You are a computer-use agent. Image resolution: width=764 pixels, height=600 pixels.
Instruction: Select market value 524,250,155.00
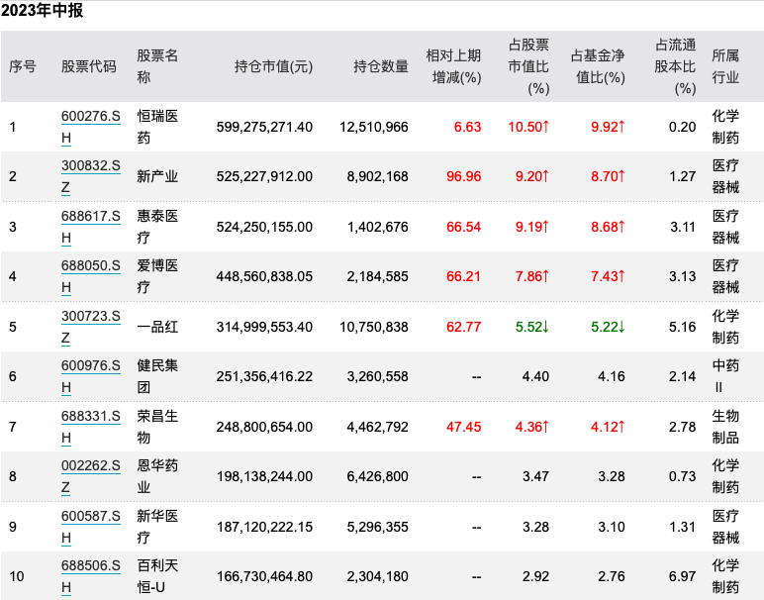tap(264, 227)
